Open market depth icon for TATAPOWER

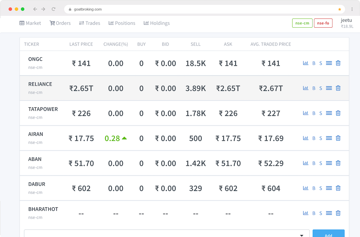coord(329,113)
